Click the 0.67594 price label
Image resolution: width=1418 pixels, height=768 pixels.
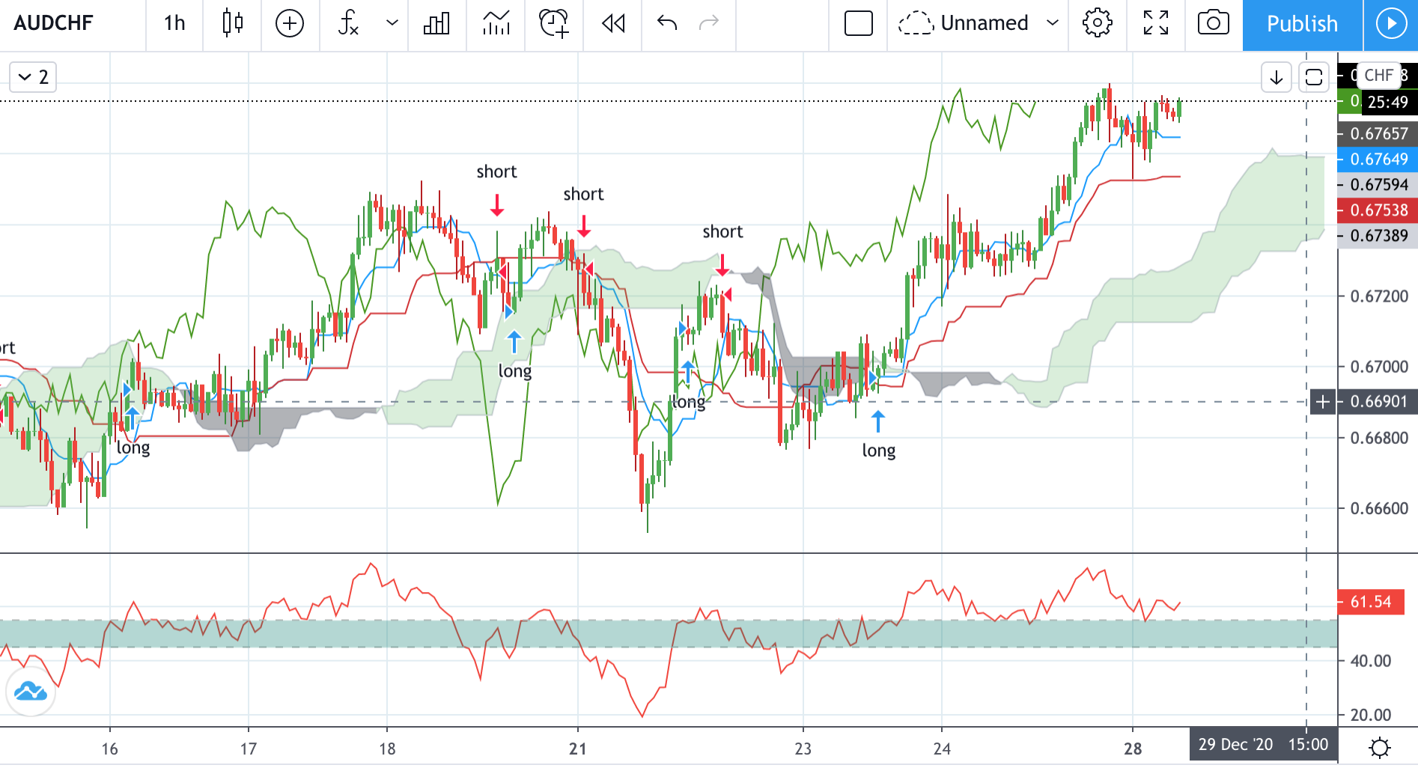point(1378,185)
